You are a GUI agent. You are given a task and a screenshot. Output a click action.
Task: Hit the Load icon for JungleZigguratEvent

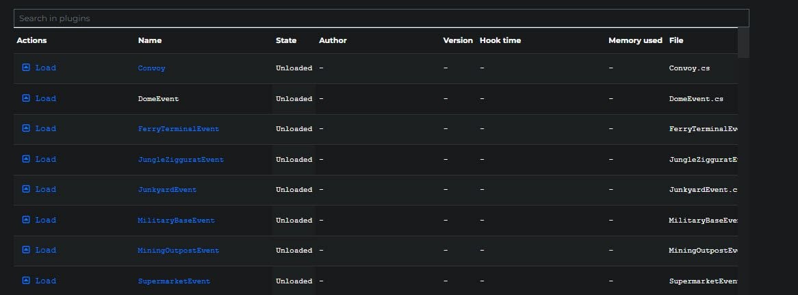[x=26, y=159]
